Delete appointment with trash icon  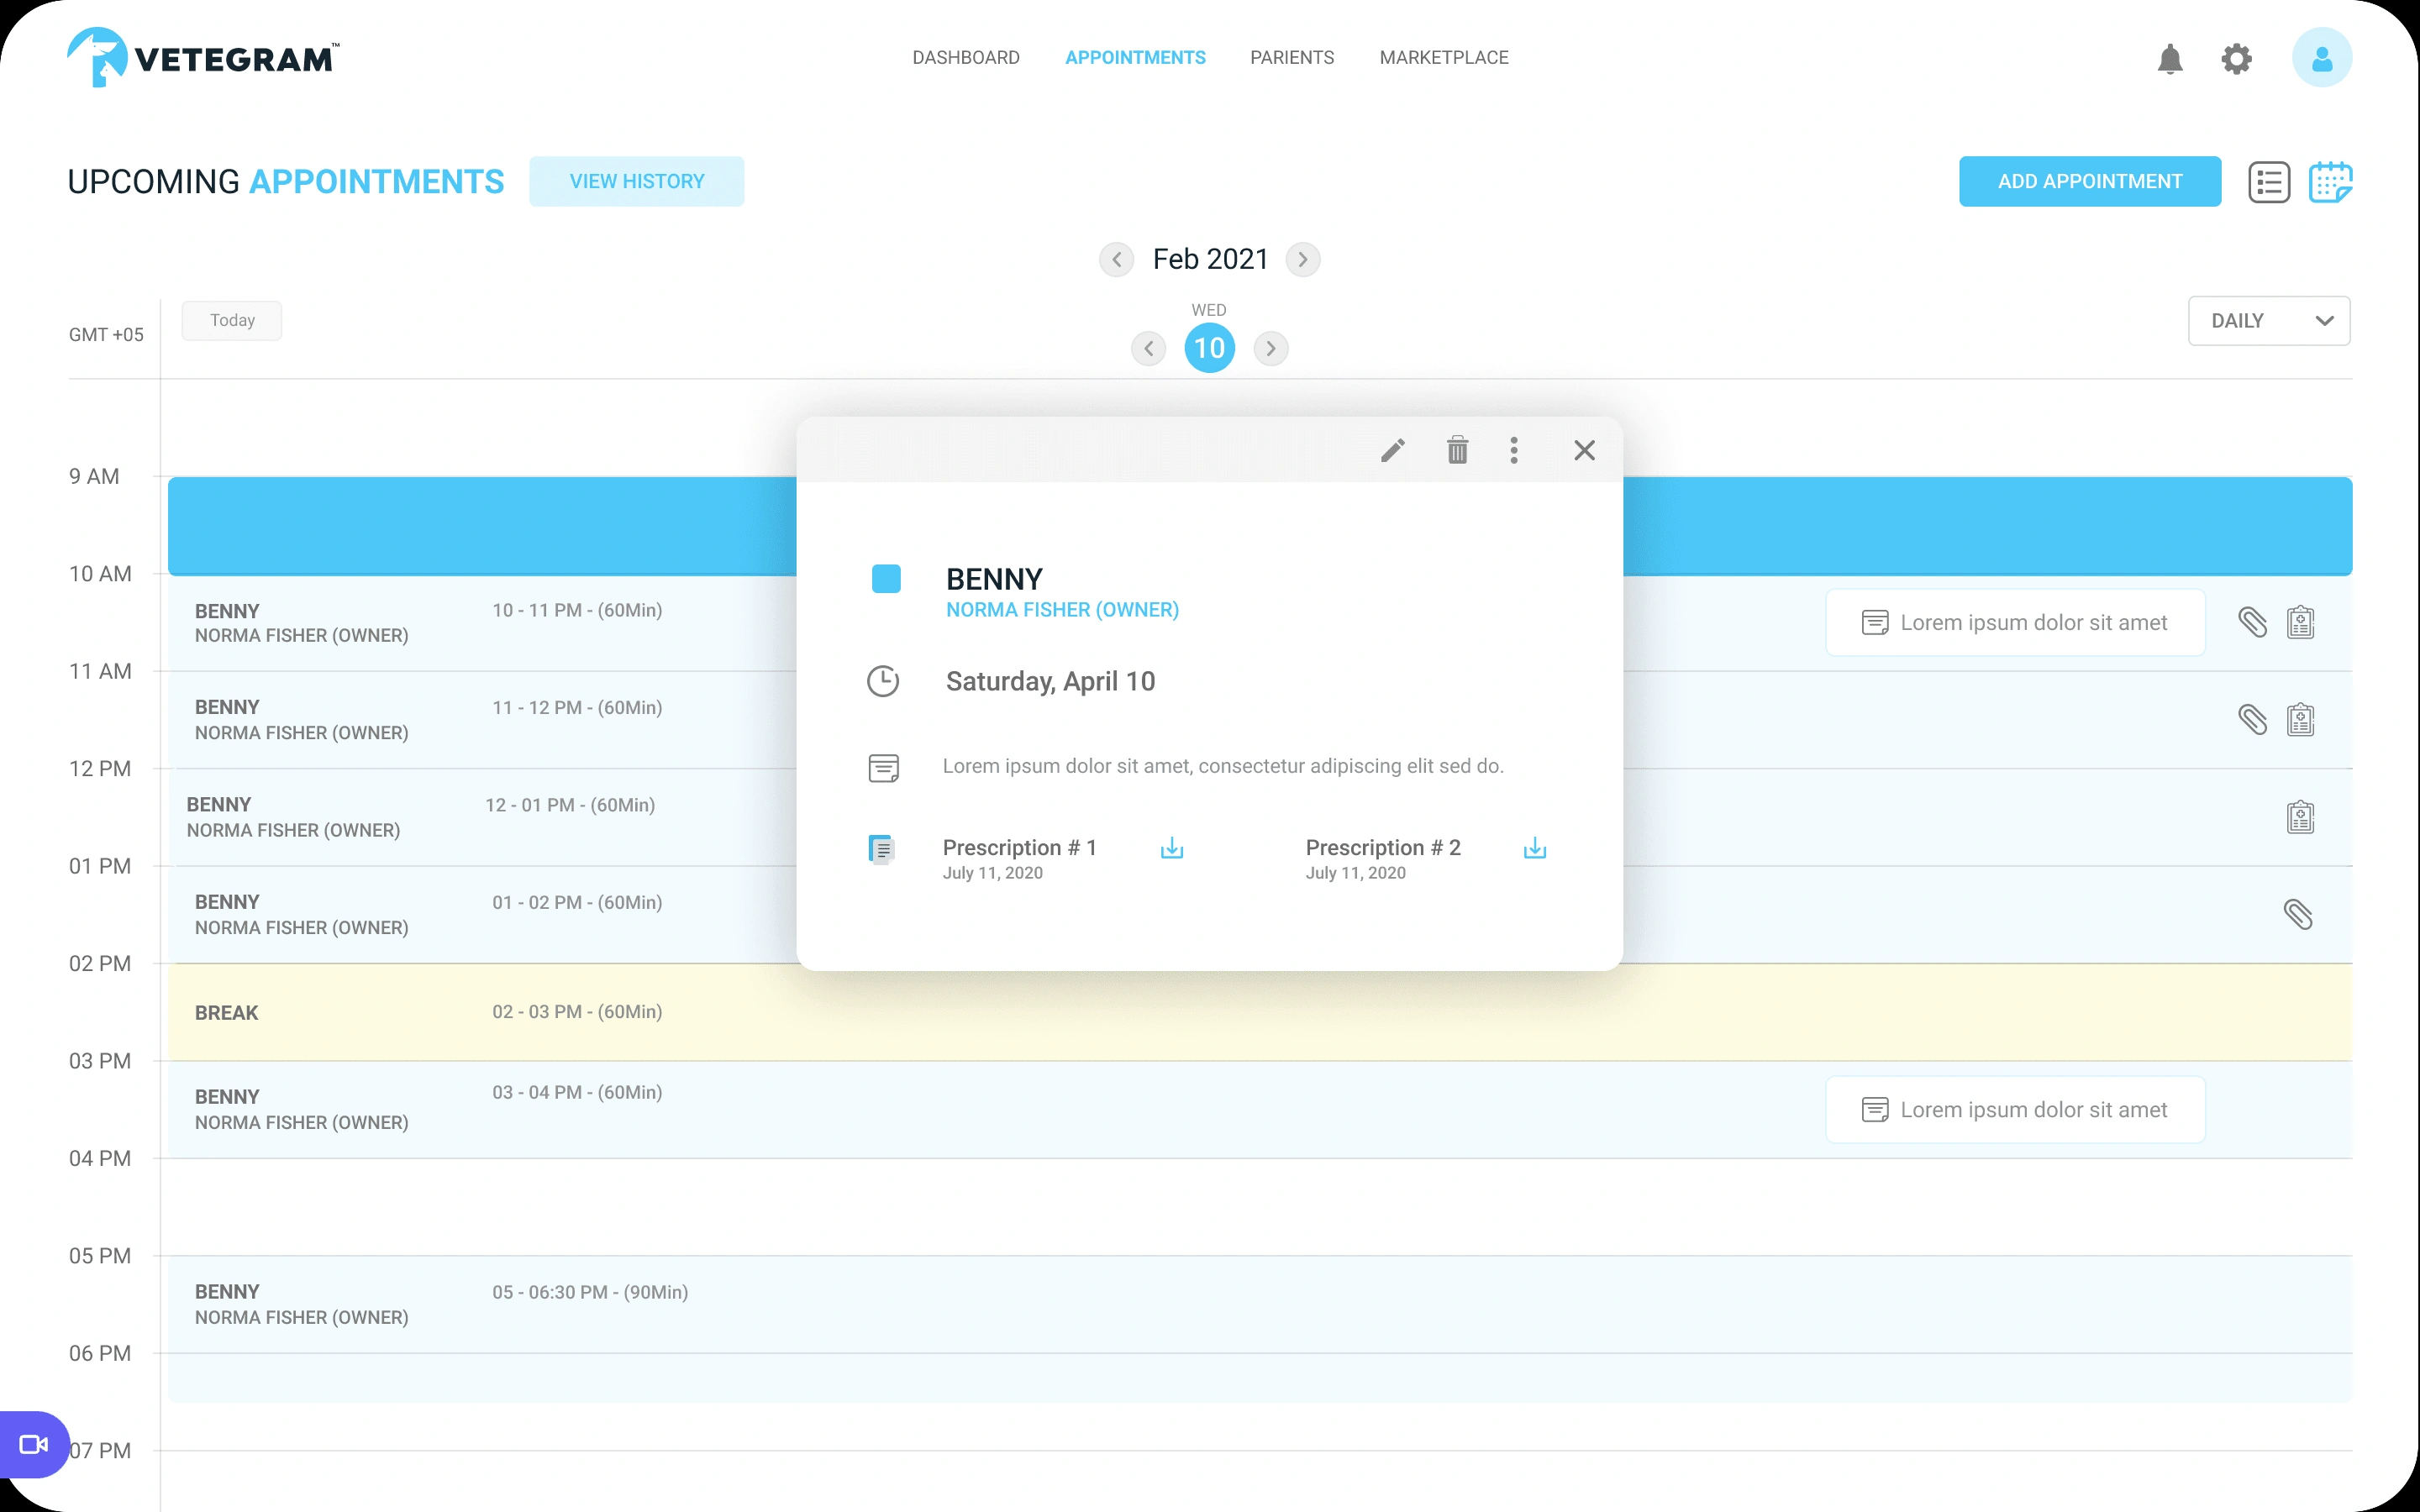pos(1457,450)
